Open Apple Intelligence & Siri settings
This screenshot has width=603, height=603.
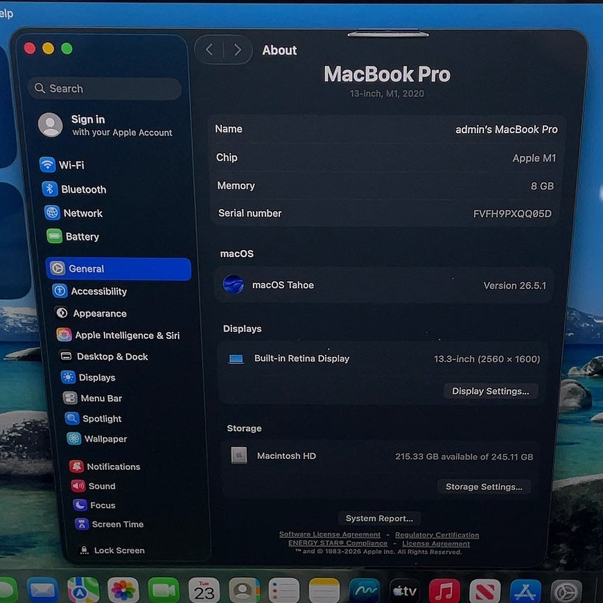point(118,335)
